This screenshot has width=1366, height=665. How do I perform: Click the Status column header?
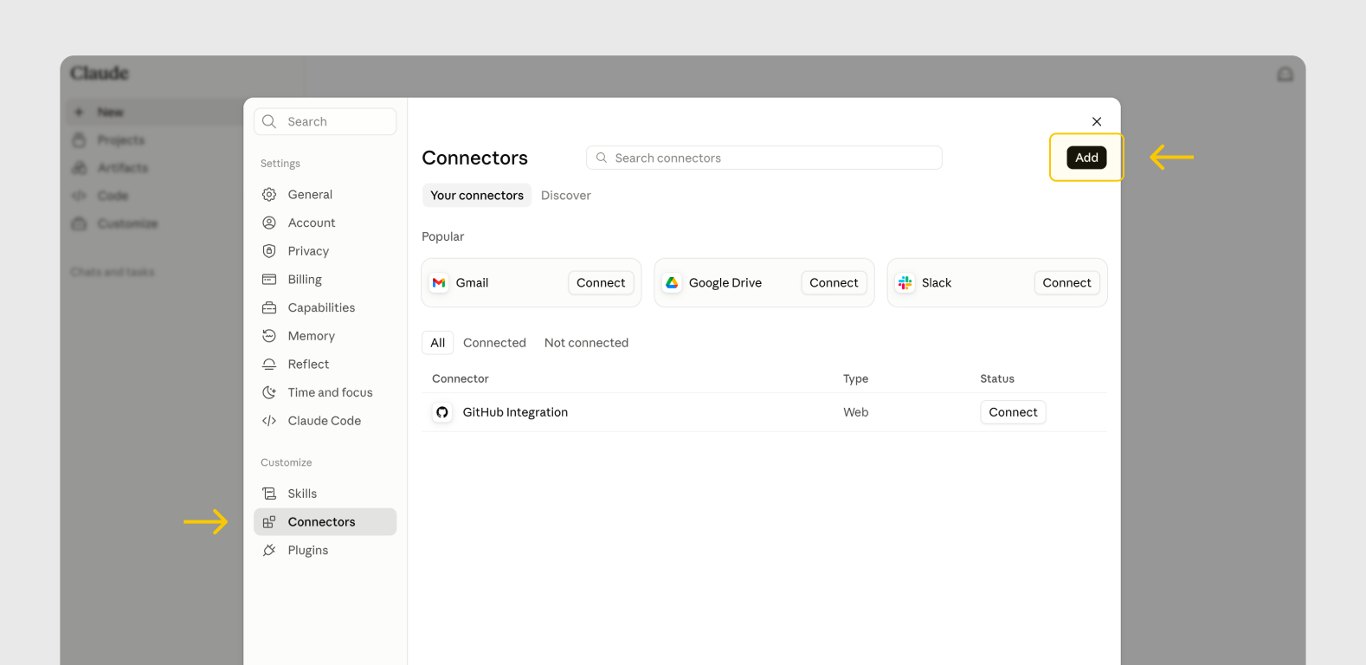click(997, 378)
